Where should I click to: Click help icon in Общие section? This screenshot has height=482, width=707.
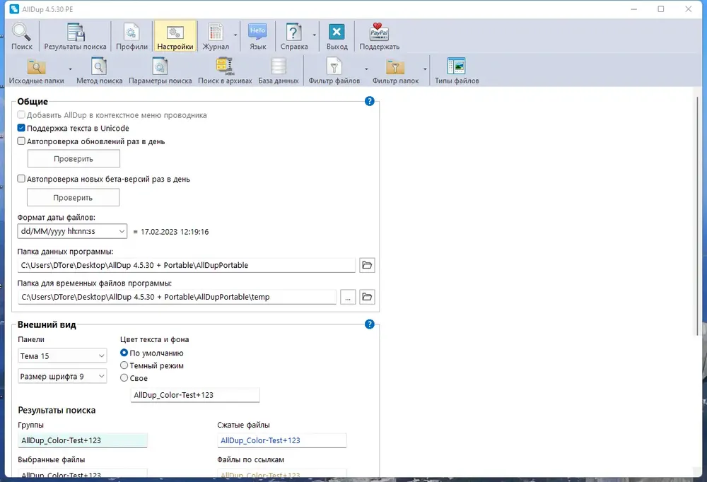[369, 102]
